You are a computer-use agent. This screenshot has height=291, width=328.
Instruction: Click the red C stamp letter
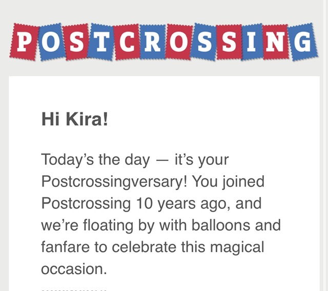coord(127,42)
